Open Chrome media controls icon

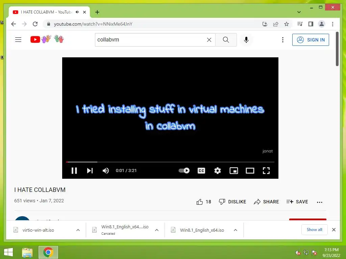(x=300, y=24)
